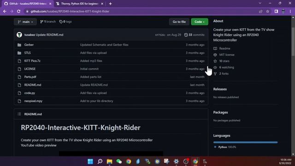This screenshot has height=166, width=295.
Task: Click 'Added parts list' commit message
Action: click(x=91, y=77)
